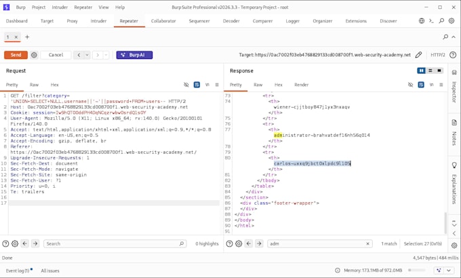Toggle hide non-printable characters in Request
Viewport: 461px width, 278px height.
pyautogui.click(x=186, y=85)
